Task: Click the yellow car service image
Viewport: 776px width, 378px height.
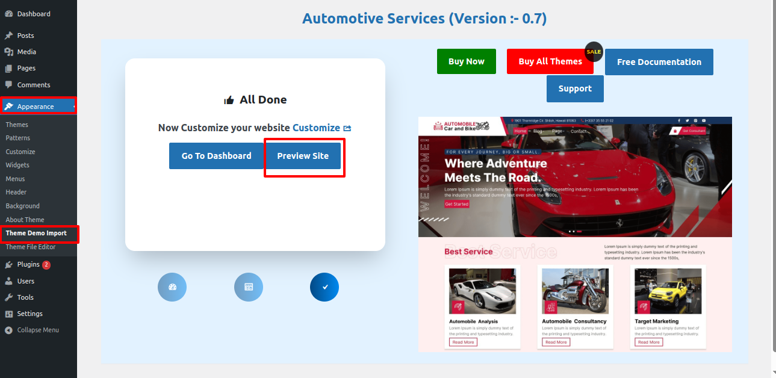Action: (668, 291)
